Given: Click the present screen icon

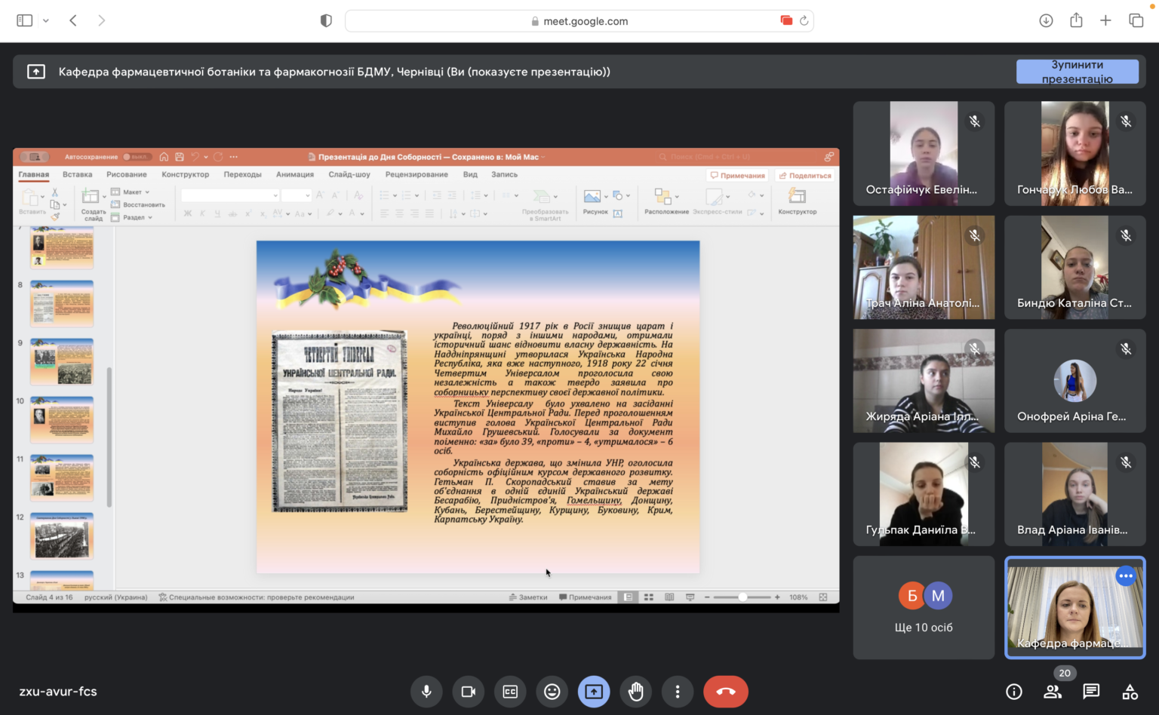Looking at the screenshot, I should coord(594,692).
